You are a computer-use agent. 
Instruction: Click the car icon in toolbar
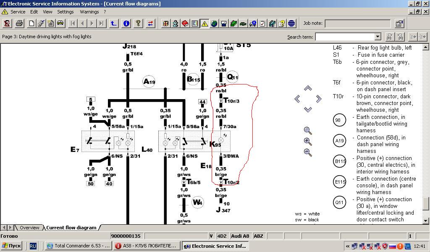tap(60, 24)
